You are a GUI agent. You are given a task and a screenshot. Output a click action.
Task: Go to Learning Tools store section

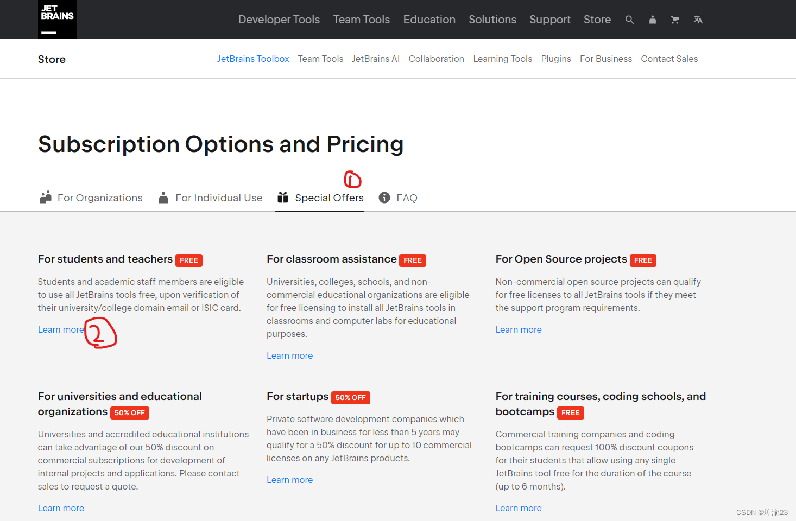[x=503, y=59]
